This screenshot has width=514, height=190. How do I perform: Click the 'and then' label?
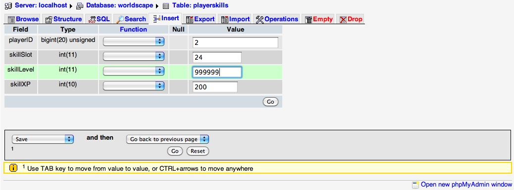click(x=100, y=137)
